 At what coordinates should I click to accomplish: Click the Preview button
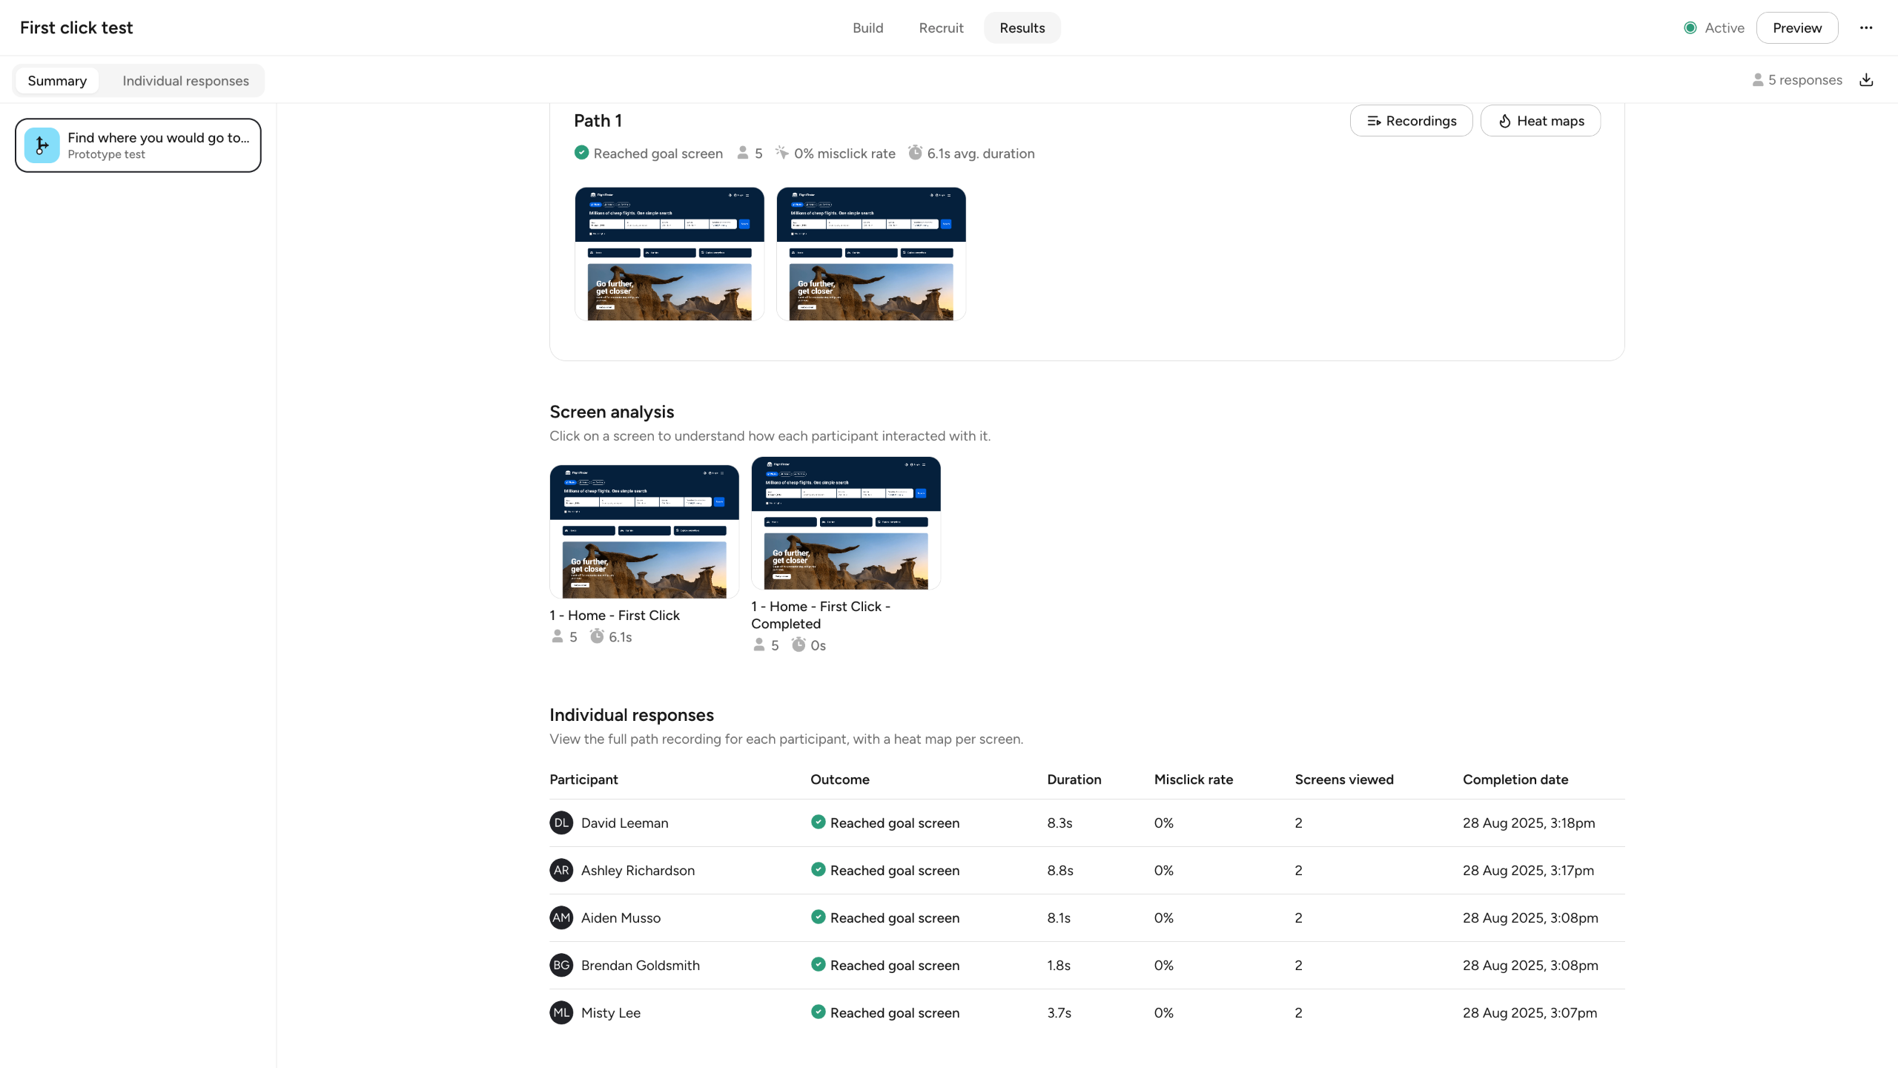point(1796,27)
